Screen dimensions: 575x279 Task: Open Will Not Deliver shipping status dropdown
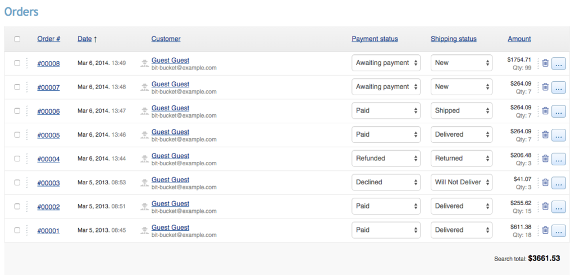pyautogui.click(x=462, y=183)
